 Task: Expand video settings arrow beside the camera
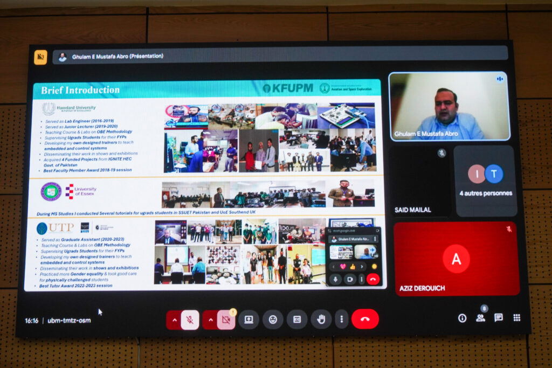(x=210, y=320)
